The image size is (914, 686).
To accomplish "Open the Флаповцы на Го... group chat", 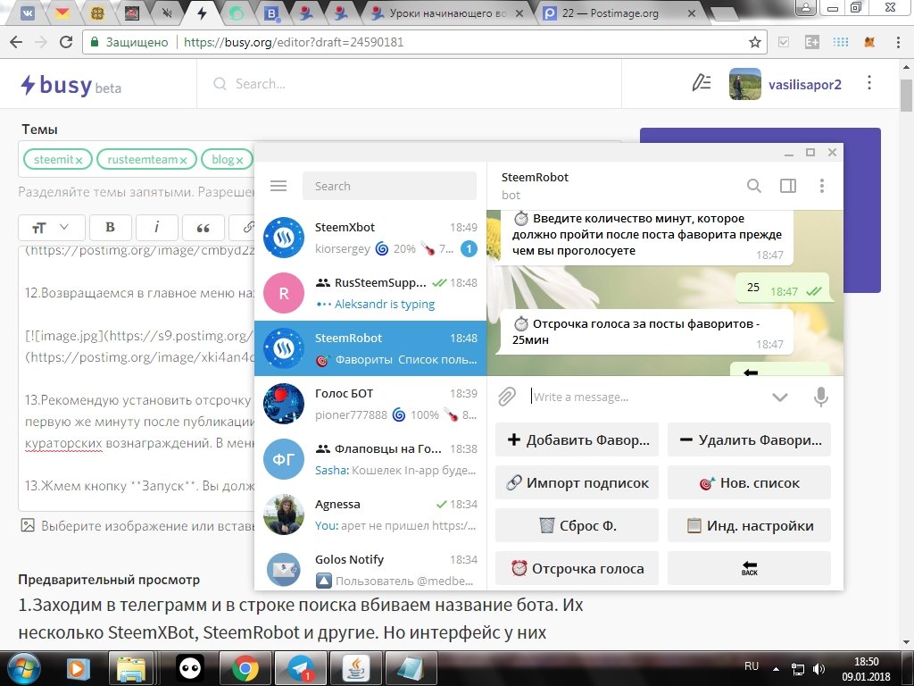I will click(x=370, y=459).
